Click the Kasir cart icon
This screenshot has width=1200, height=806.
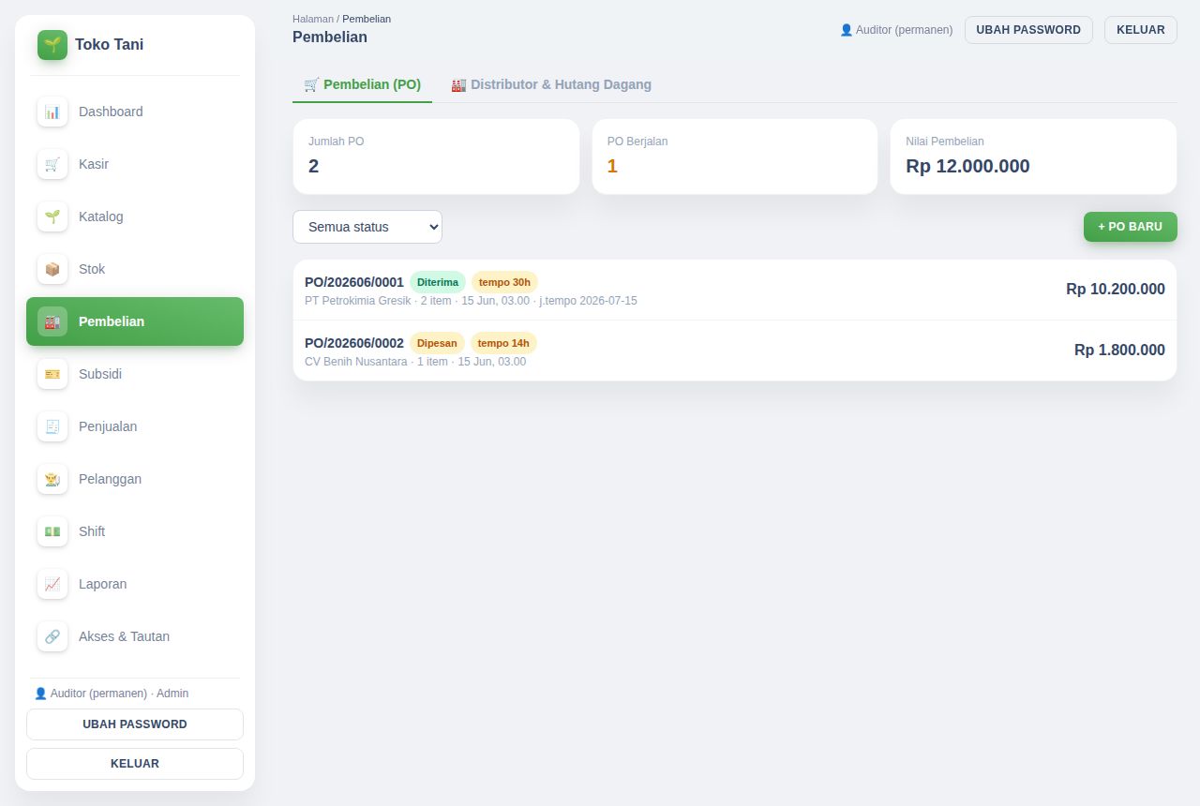click(x=52, y=164)
